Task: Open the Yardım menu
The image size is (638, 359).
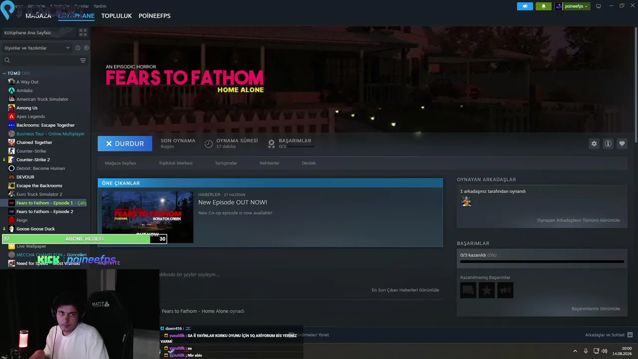Action: pyautogui.click(x=100, y=6)
